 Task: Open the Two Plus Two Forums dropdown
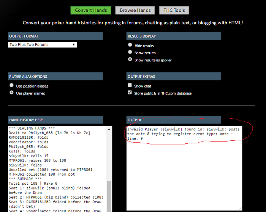(x=43, y=45)
